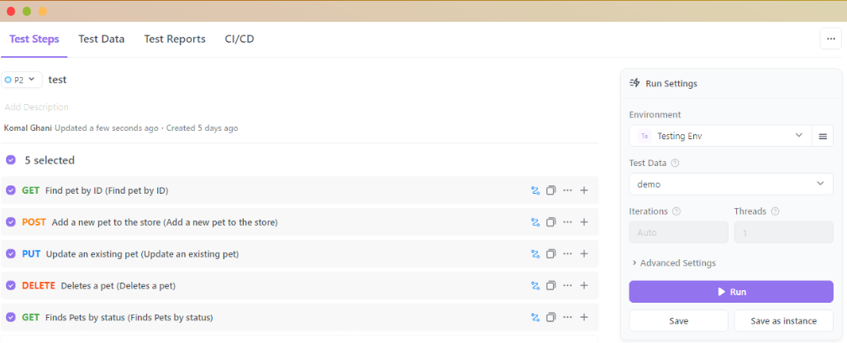Image resolution: width=847 pixels, height=343 pixels.
Task: Click the Run Settings header icon
Action: point(634,84)
